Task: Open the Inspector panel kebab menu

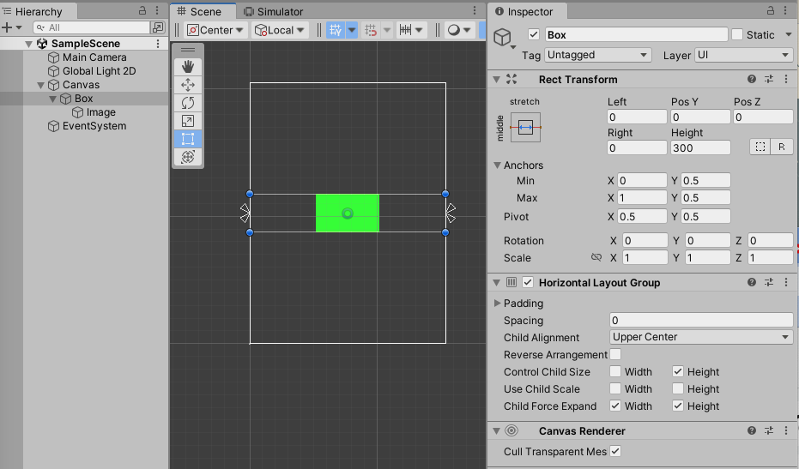Action: coord(785,10)
